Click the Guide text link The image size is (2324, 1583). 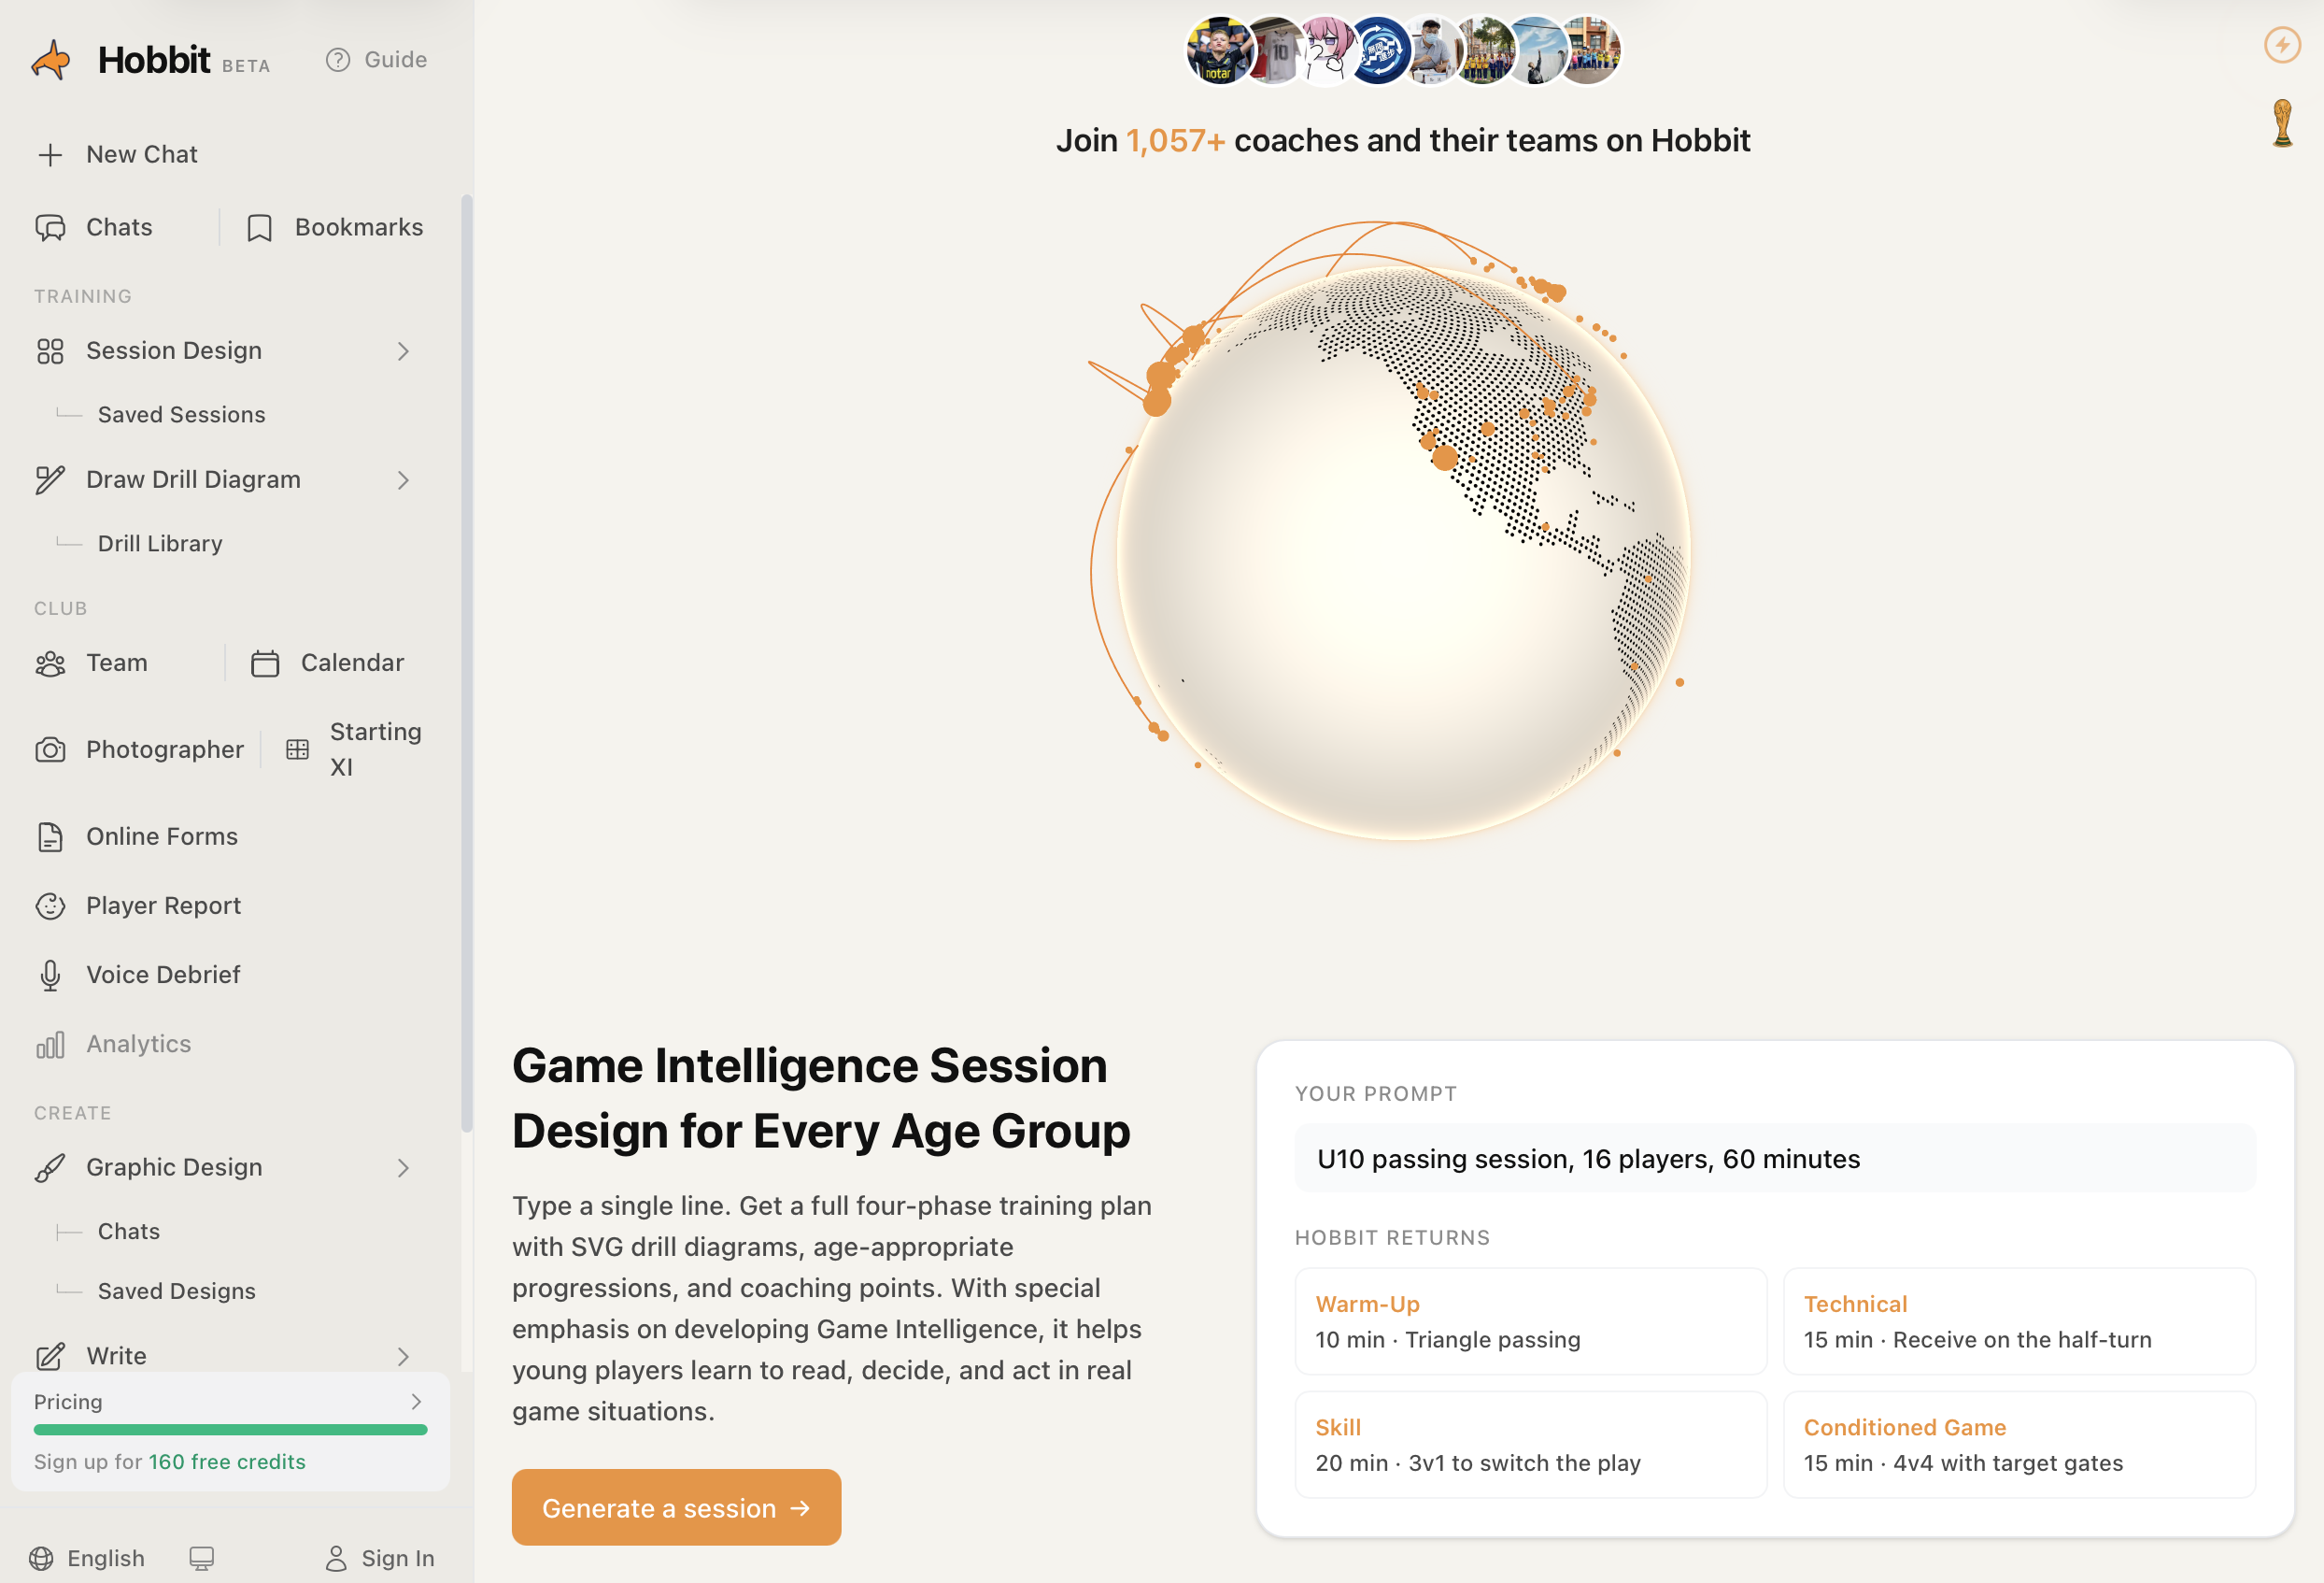396,60
